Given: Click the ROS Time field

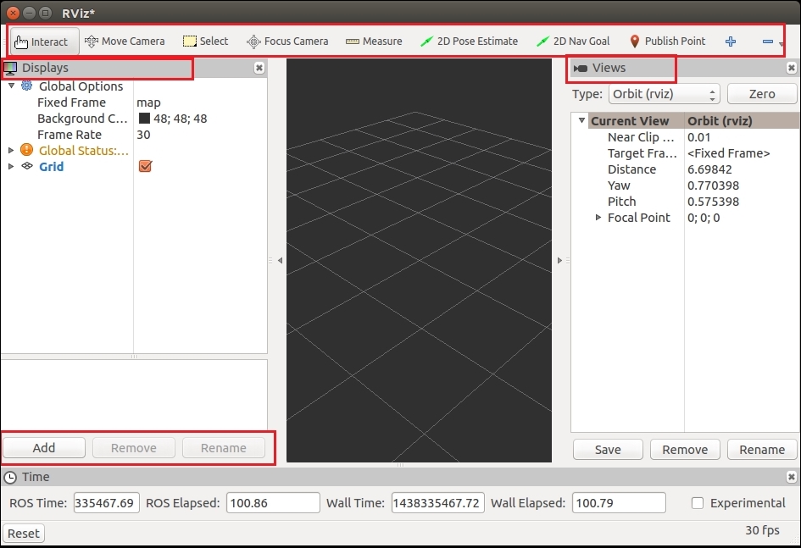Looking at the screenshot, I should coord(107,503).
